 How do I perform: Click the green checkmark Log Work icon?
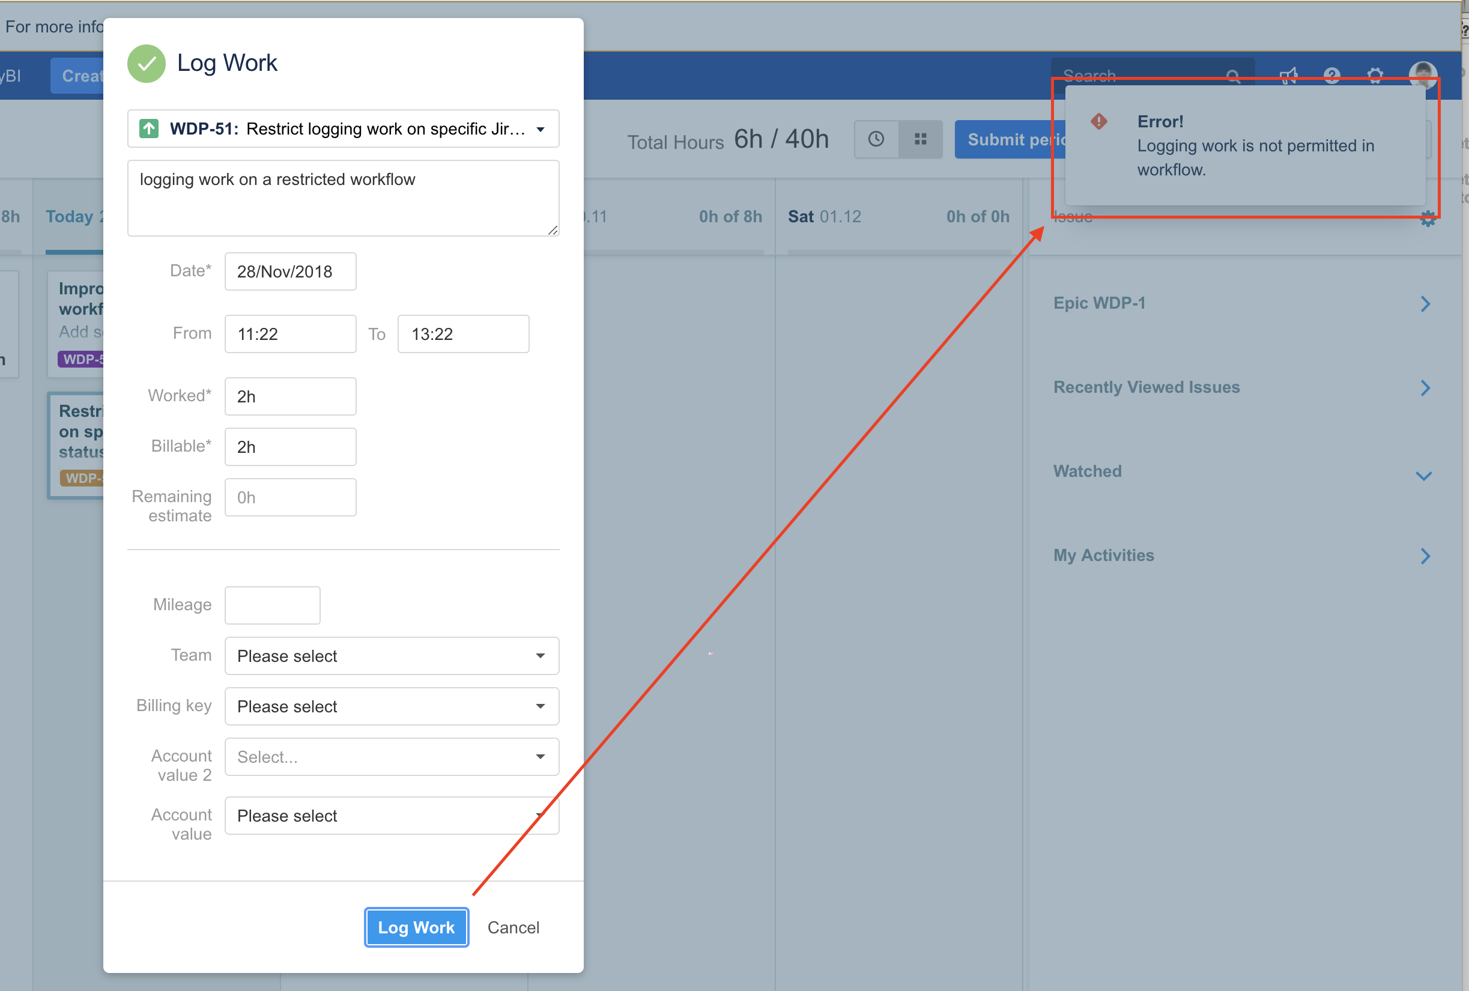(146, 63)
